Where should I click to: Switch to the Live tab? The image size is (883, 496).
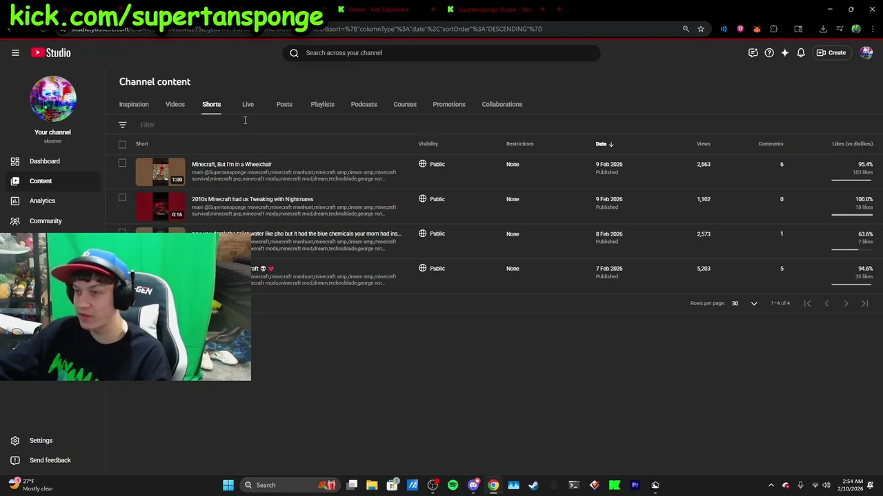(248, 104)
